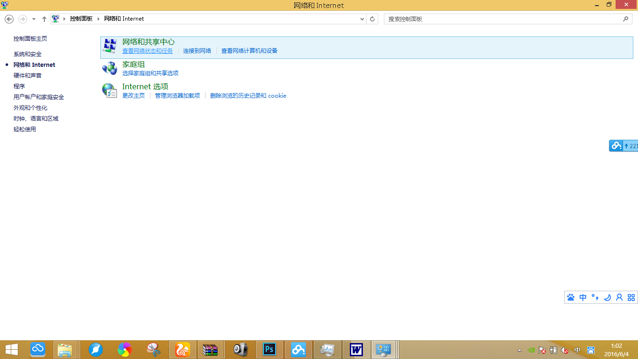
Task: Click the 网络和共享中心 icon
Action: click(109, 45)
